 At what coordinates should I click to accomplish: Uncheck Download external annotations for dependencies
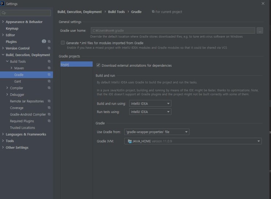click(98, 65)
